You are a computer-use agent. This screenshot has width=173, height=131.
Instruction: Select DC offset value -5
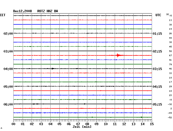(x=170, y=16)
